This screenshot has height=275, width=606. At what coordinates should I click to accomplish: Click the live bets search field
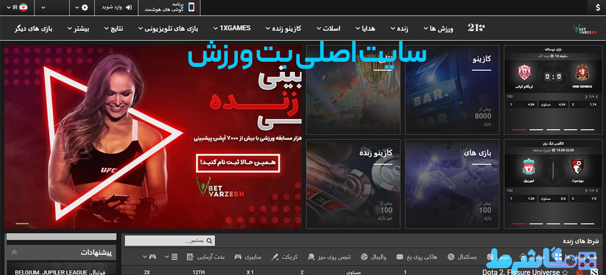170,241
